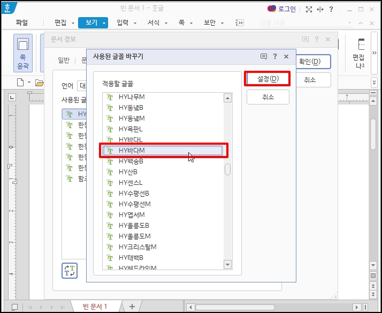
Task: Click help icon in 문서 정보 dialog
Action: coord(317,39)
